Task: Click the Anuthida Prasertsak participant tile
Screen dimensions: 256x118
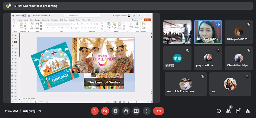Action: coord(186,84)
